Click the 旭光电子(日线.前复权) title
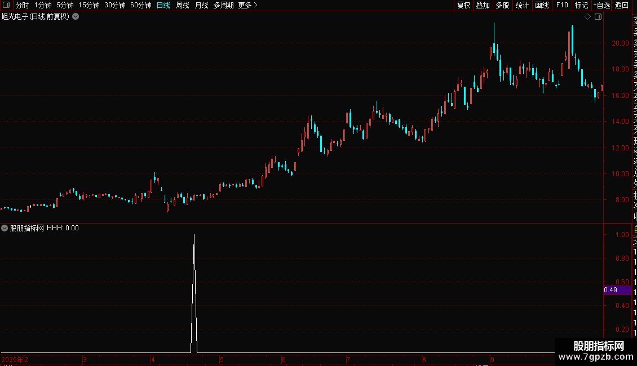This screenshot has height=366, width=637. coord(36,17)
